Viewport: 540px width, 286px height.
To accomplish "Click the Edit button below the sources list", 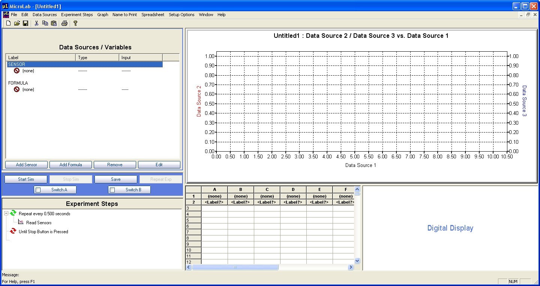I will [159, 165].
